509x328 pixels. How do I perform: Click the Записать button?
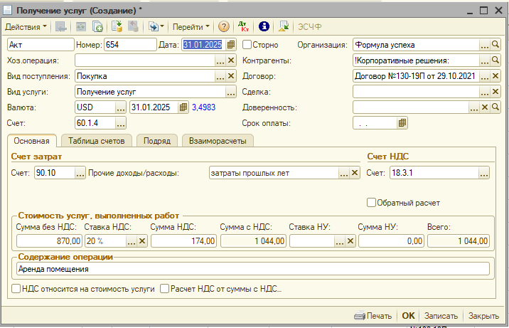441,316
